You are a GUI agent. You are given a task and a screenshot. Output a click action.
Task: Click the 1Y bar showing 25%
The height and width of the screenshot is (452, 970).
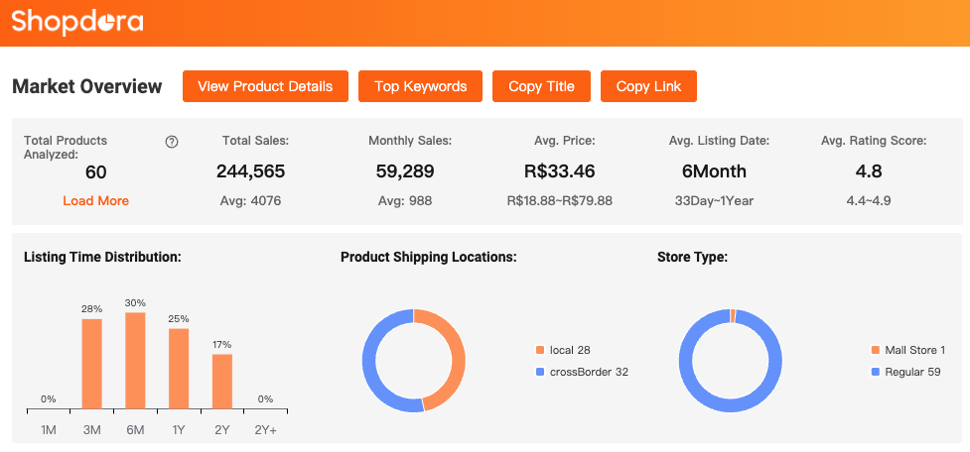click(x=179, y=368)
